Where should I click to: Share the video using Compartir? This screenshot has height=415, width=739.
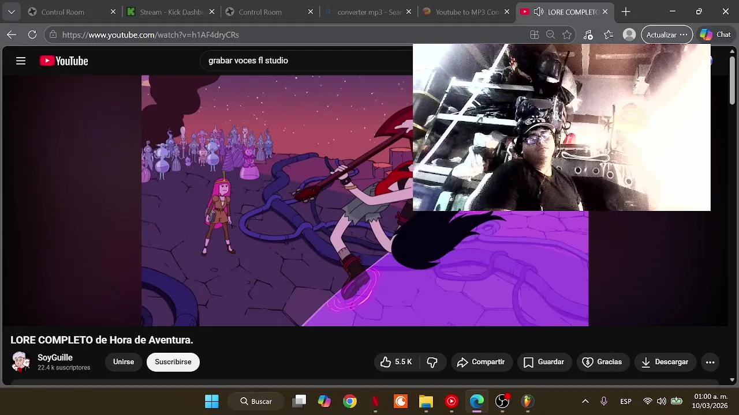(x=482, y=362)
